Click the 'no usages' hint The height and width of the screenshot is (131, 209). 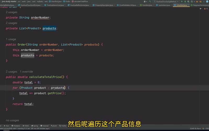tap(12, 120)
